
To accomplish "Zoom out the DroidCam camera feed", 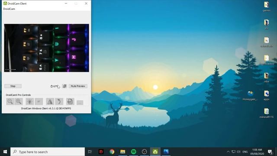I will coord(10,101).
